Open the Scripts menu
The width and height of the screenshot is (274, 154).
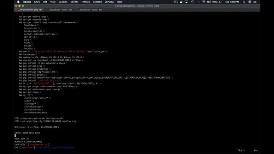(74, 2)
